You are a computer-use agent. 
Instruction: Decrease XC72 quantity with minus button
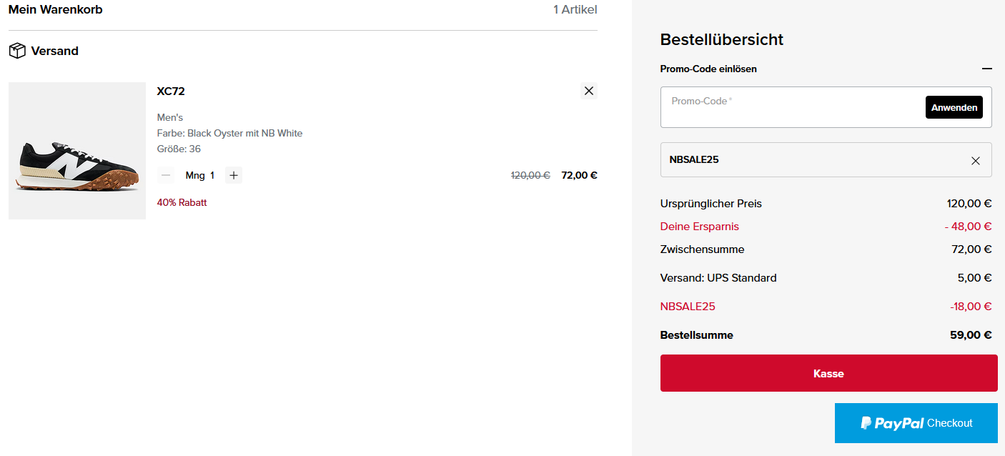coord(166,175)
